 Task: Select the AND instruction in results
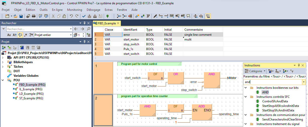click(265, 92)
